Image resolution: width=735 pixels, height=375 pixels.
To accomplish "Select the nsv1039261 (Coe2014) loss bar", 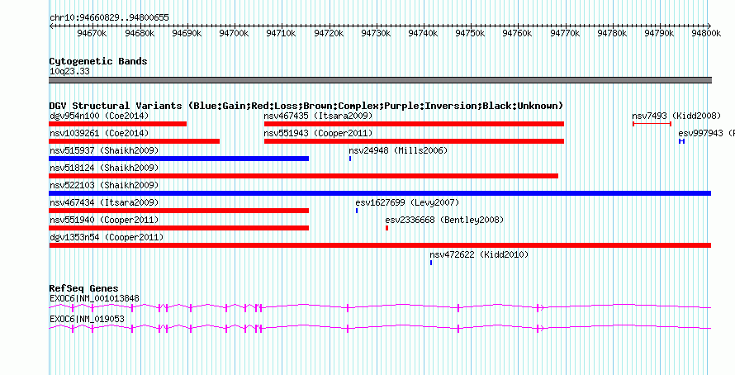I will (134, 141).
